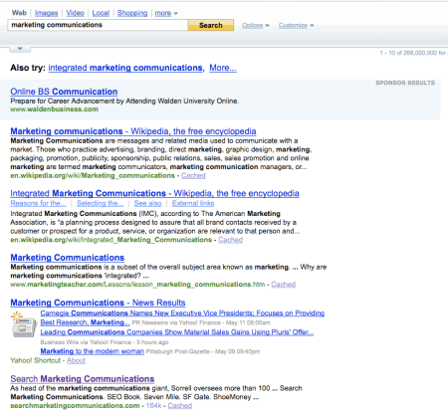Jump to Reasons for the... section
The image size is (448, 414).
38,203
